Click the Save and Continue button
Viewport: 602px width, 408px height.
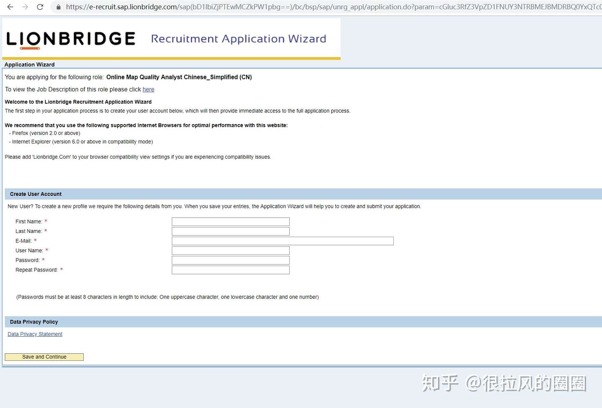[44, 357]
